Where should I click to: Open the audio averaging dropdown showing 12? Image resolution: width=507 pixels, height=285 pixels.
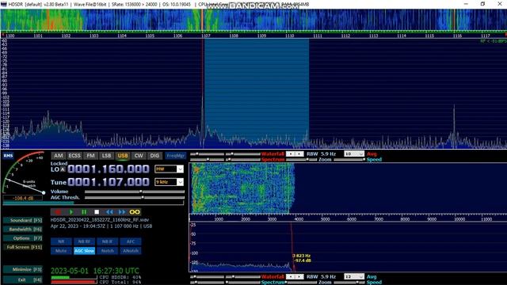pos(354,276)
